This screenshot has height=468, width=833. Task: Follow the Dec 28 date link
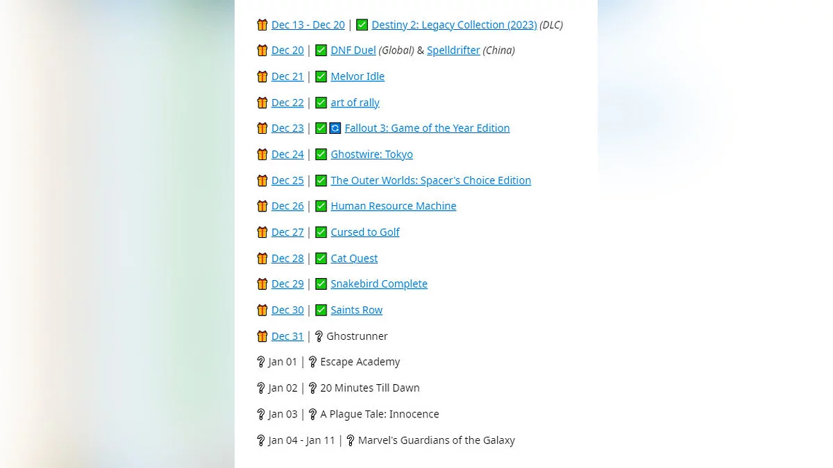287,259
